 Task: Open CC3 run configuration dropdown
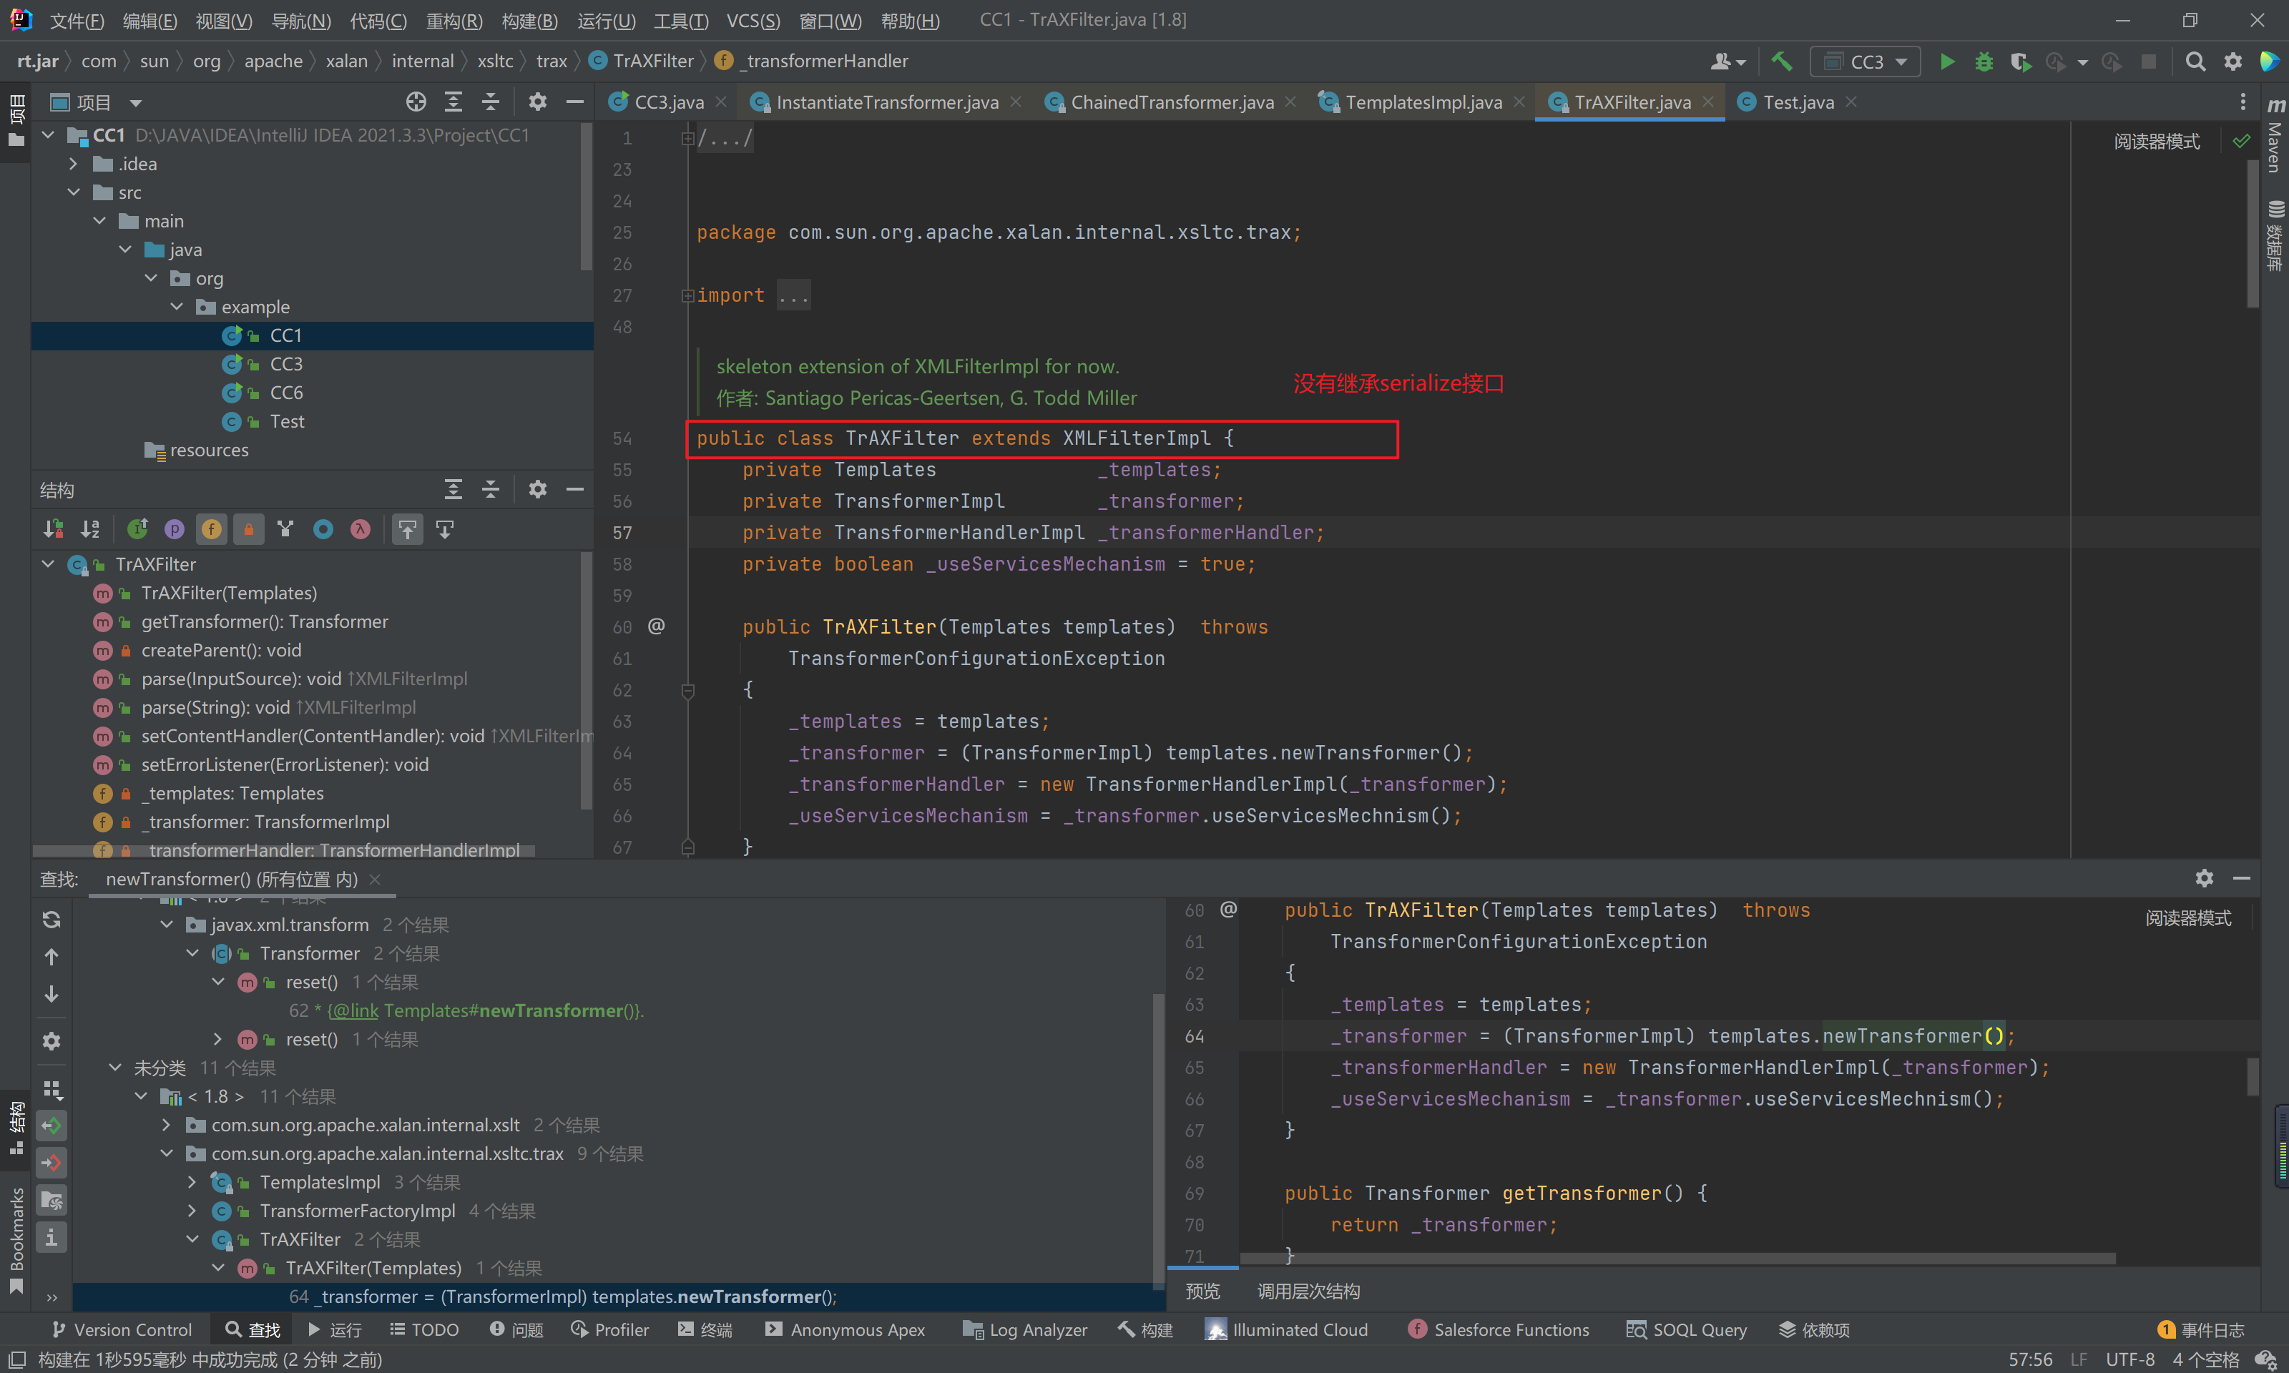pos(1866,62)
